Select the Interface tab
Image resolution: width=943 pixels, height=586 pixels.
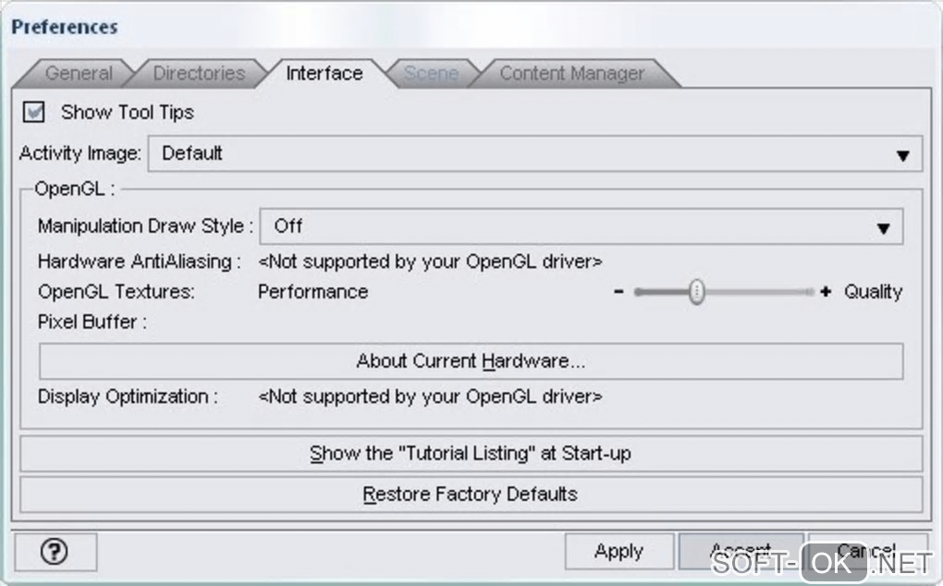tap(324, 74)
